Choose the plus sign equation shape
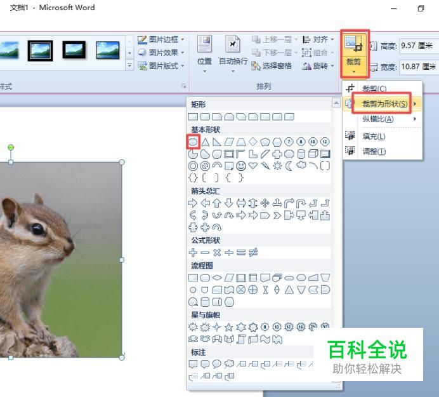Screen dimensions: 439x397 click(x=193, y=253)
